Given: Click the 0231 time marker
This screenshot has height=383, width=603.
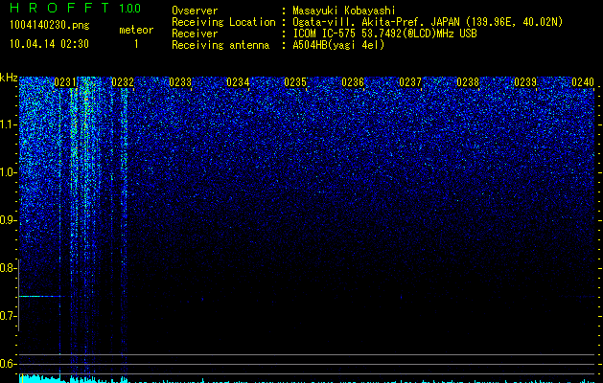Looking at the screenshot, I should pos(65,82).
